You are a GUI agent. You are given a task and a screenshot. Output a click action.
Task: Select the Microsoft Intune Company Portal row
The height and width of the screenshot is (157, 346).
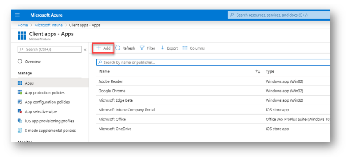tap(213, 110)
